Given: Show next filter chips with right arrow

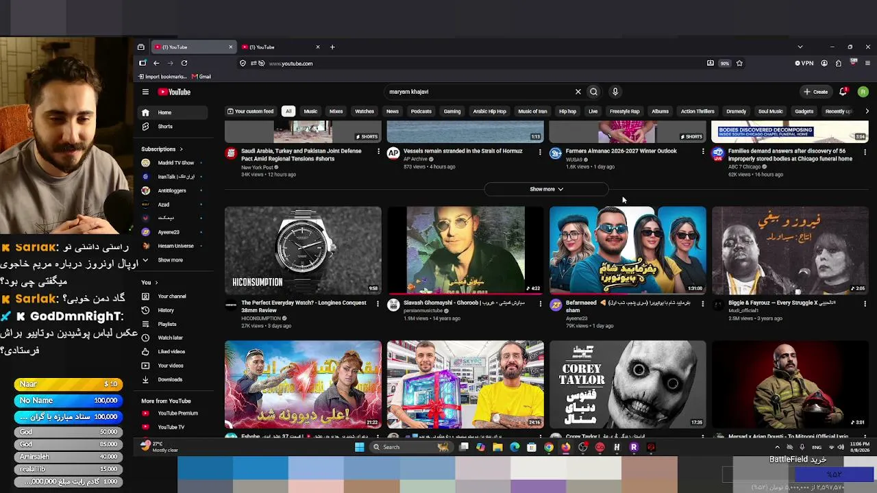Looking at the screenshot, I should tap(867, 112).
